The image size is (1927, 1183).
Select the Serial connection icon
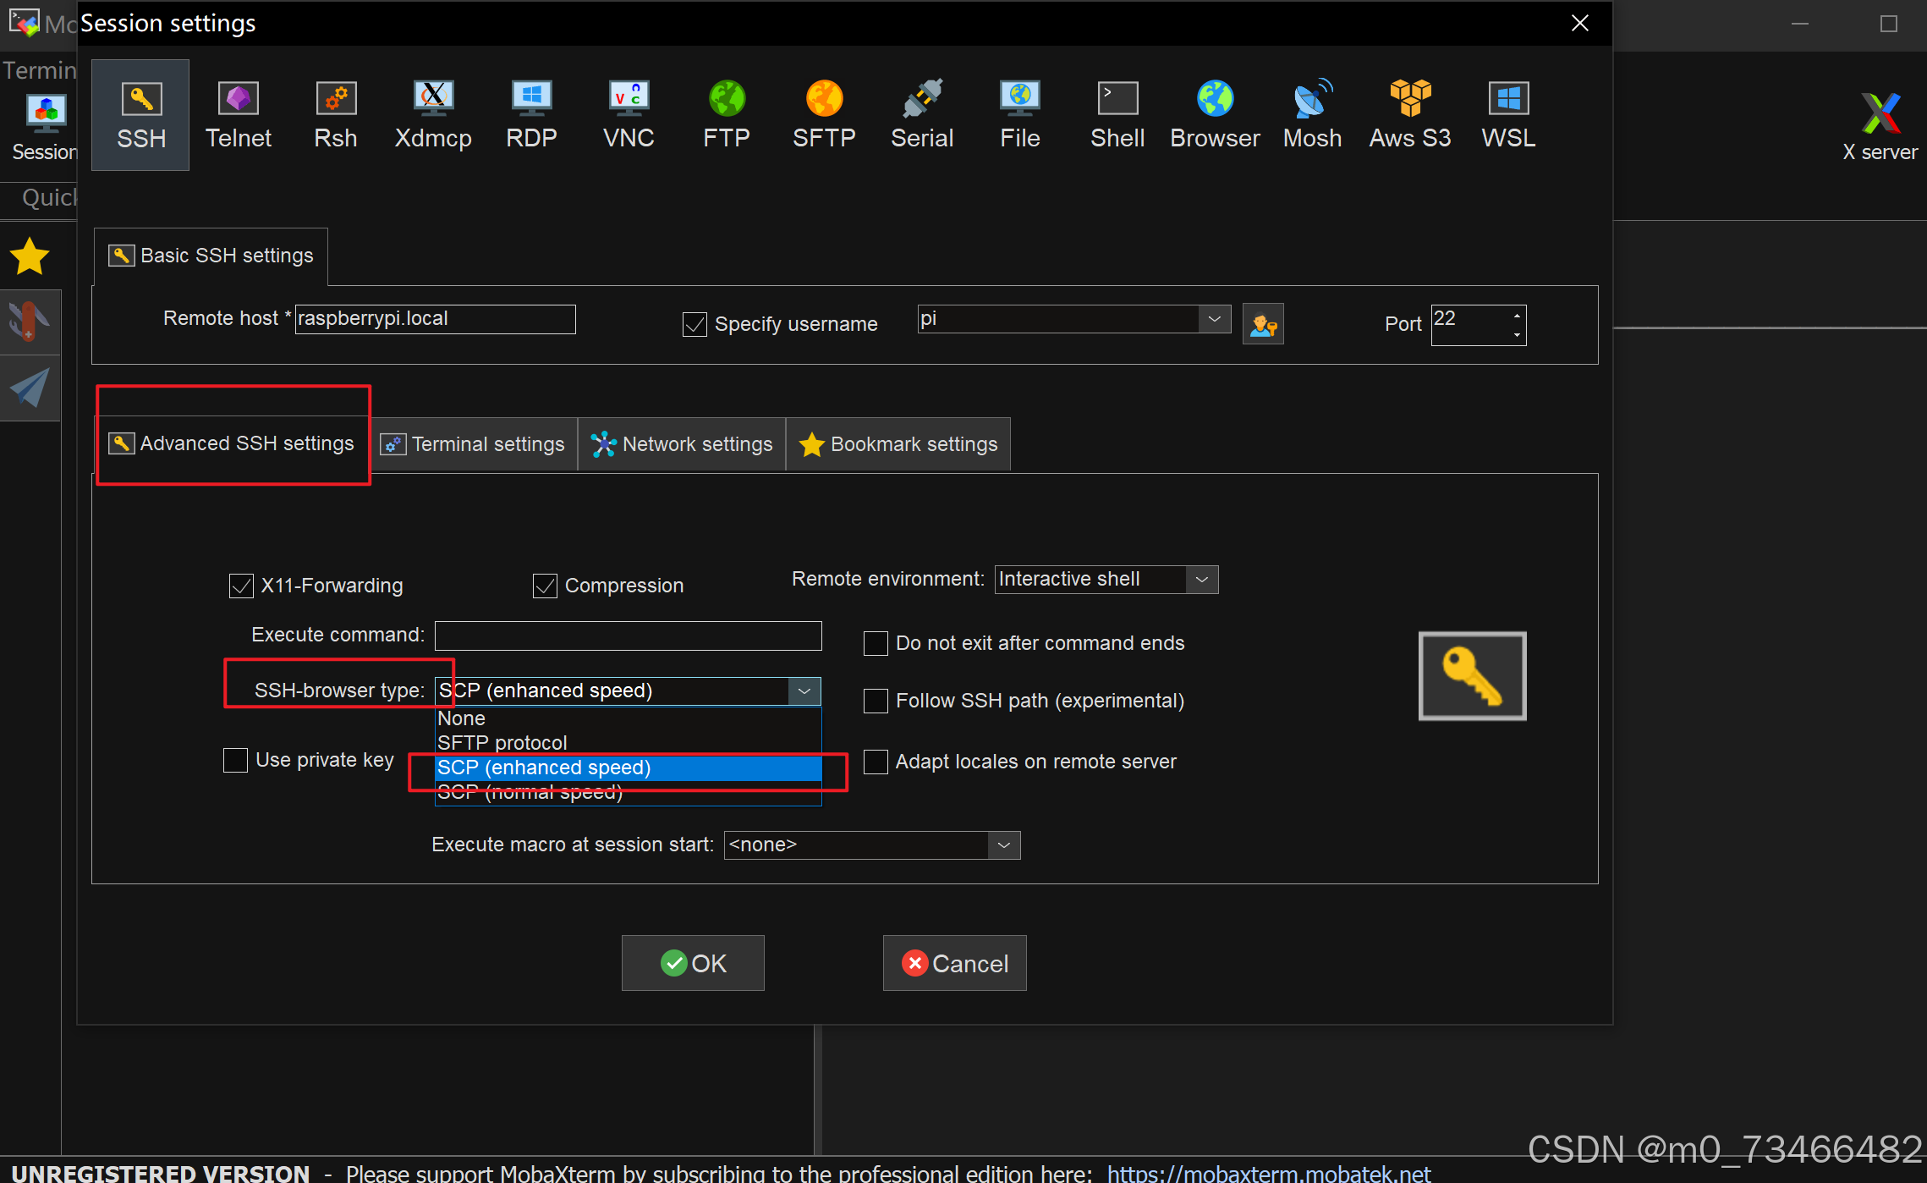922,114
